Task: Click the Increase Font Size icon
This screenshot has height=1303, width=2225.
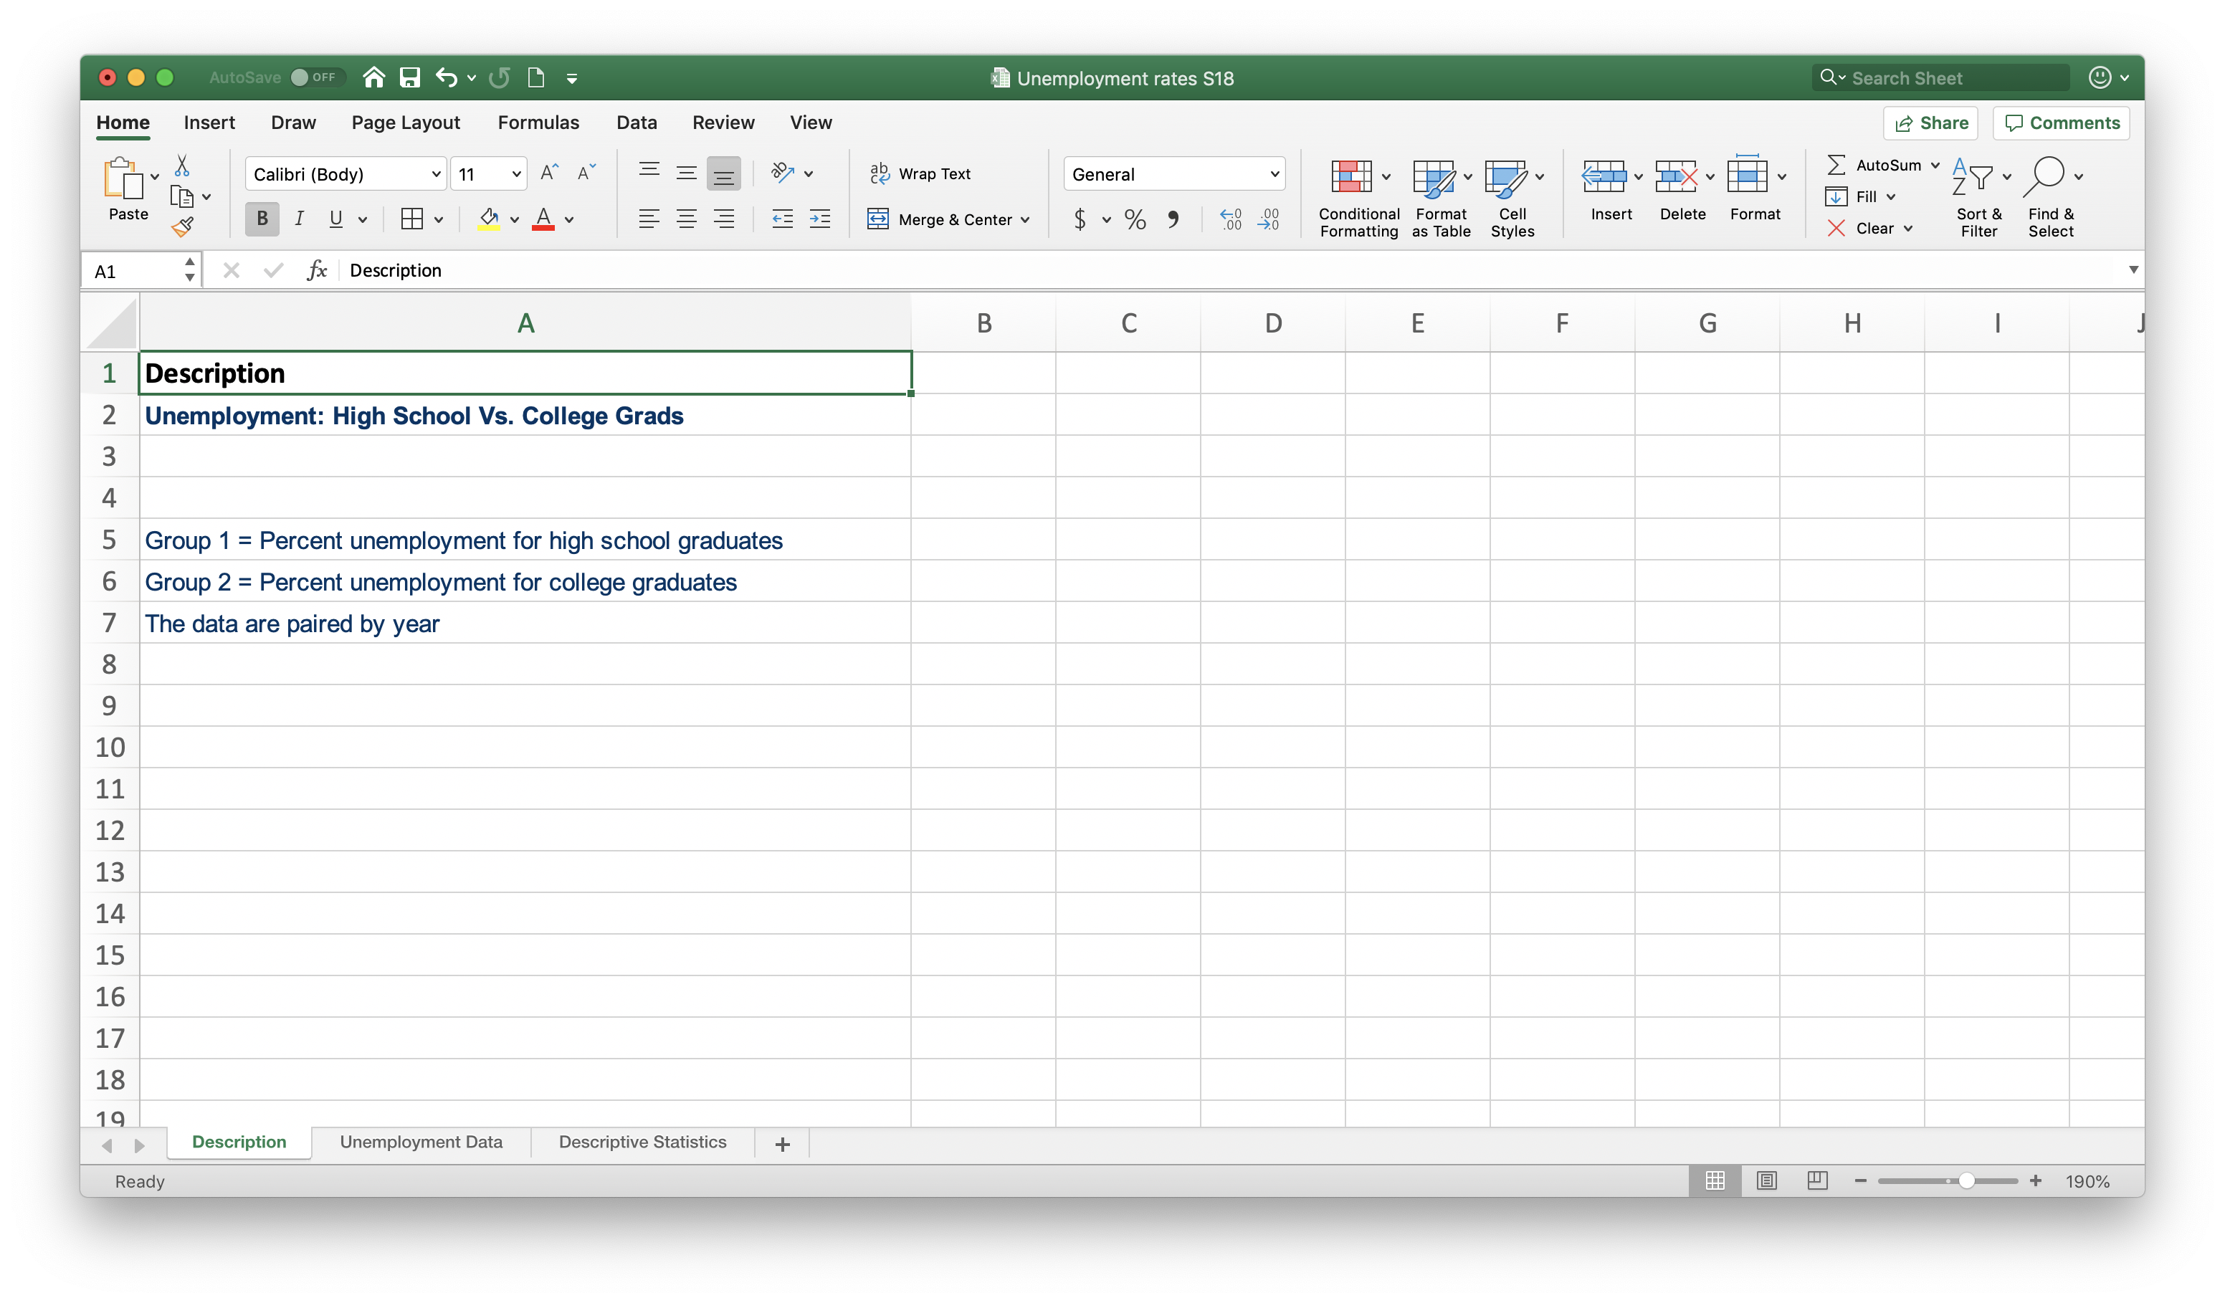Action: point(548,173)
